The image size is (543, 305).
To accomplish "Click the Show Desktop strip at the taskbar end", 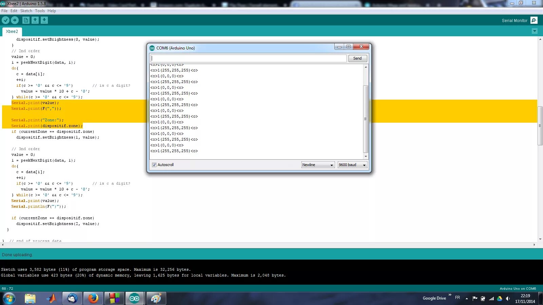I will coord(540,299).
